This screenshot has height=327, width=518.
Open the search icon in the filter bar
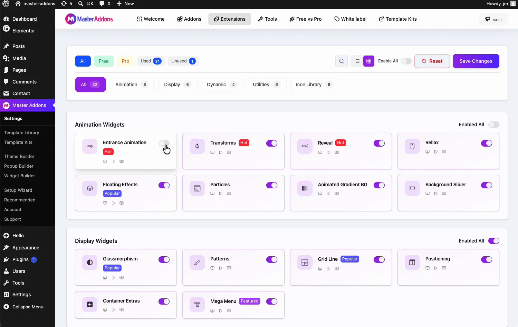(341, 61)
